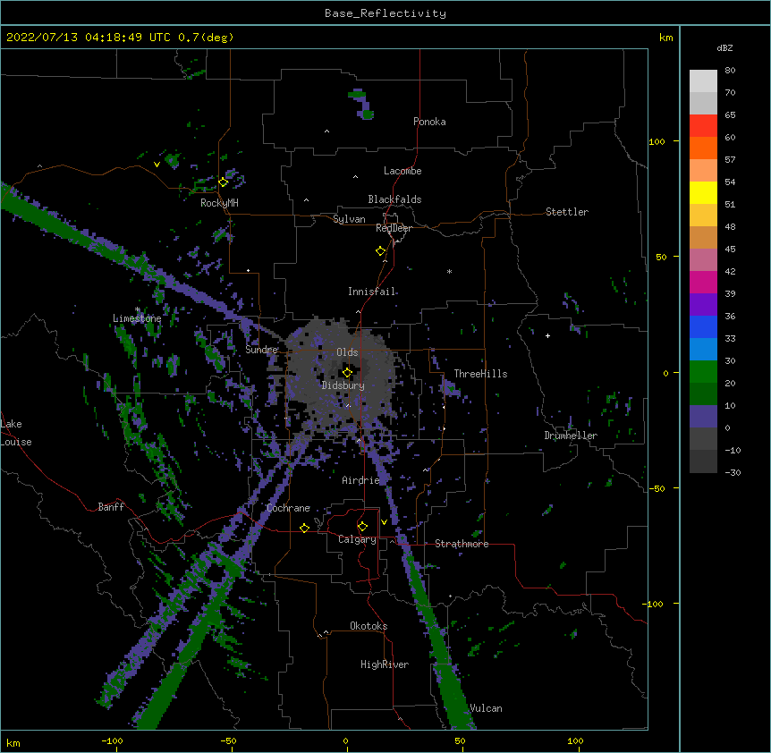Click the -30 value on the dBZ scale
The height and width of the screenshot is (753, 771).
point(733,472)
